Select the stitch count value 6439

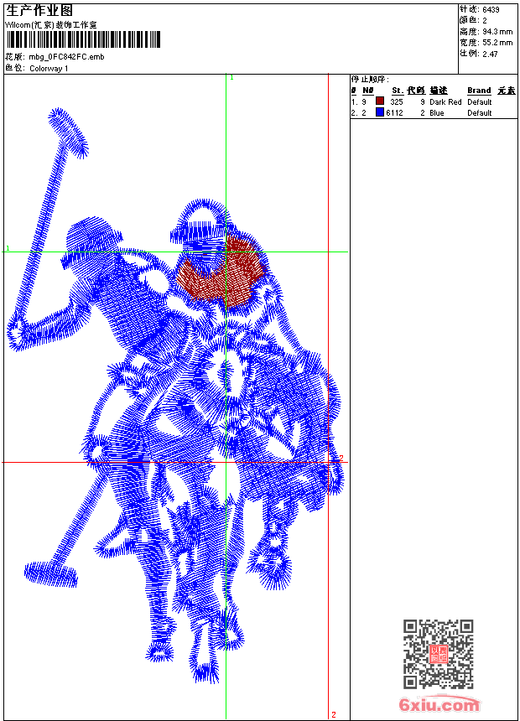491,10
